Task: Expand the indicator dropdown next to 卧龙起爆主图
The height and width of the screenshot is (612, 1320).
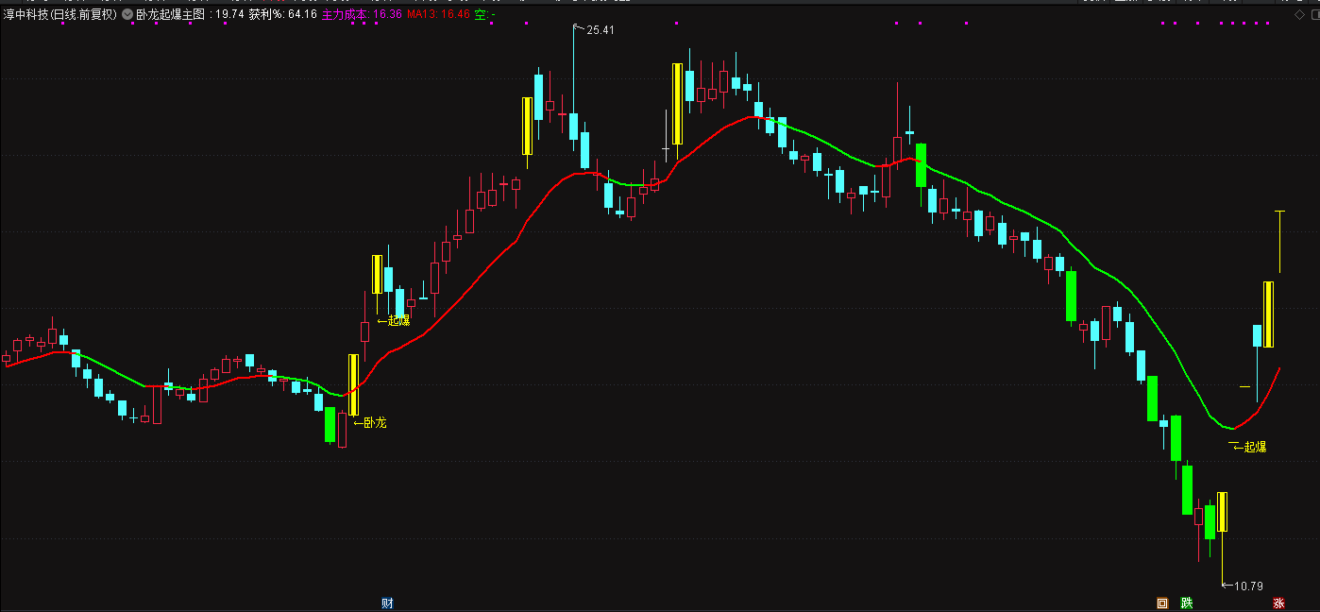Action: 127,14
